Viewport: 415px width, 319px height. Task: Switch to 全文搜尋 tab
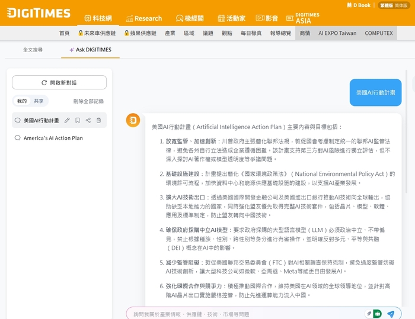click(x=33, y=50)
